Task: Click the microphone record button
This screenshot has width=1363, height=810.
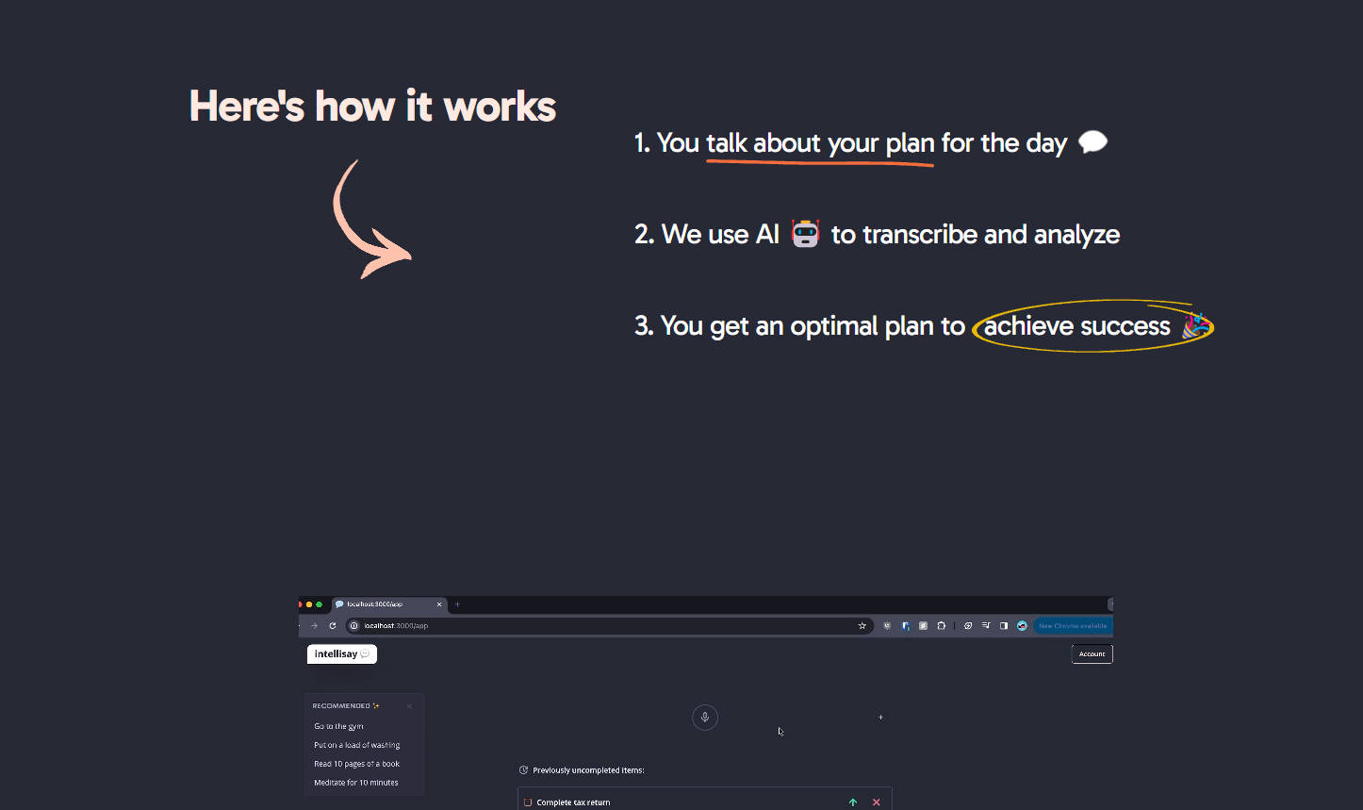Action: coord(704,718)
